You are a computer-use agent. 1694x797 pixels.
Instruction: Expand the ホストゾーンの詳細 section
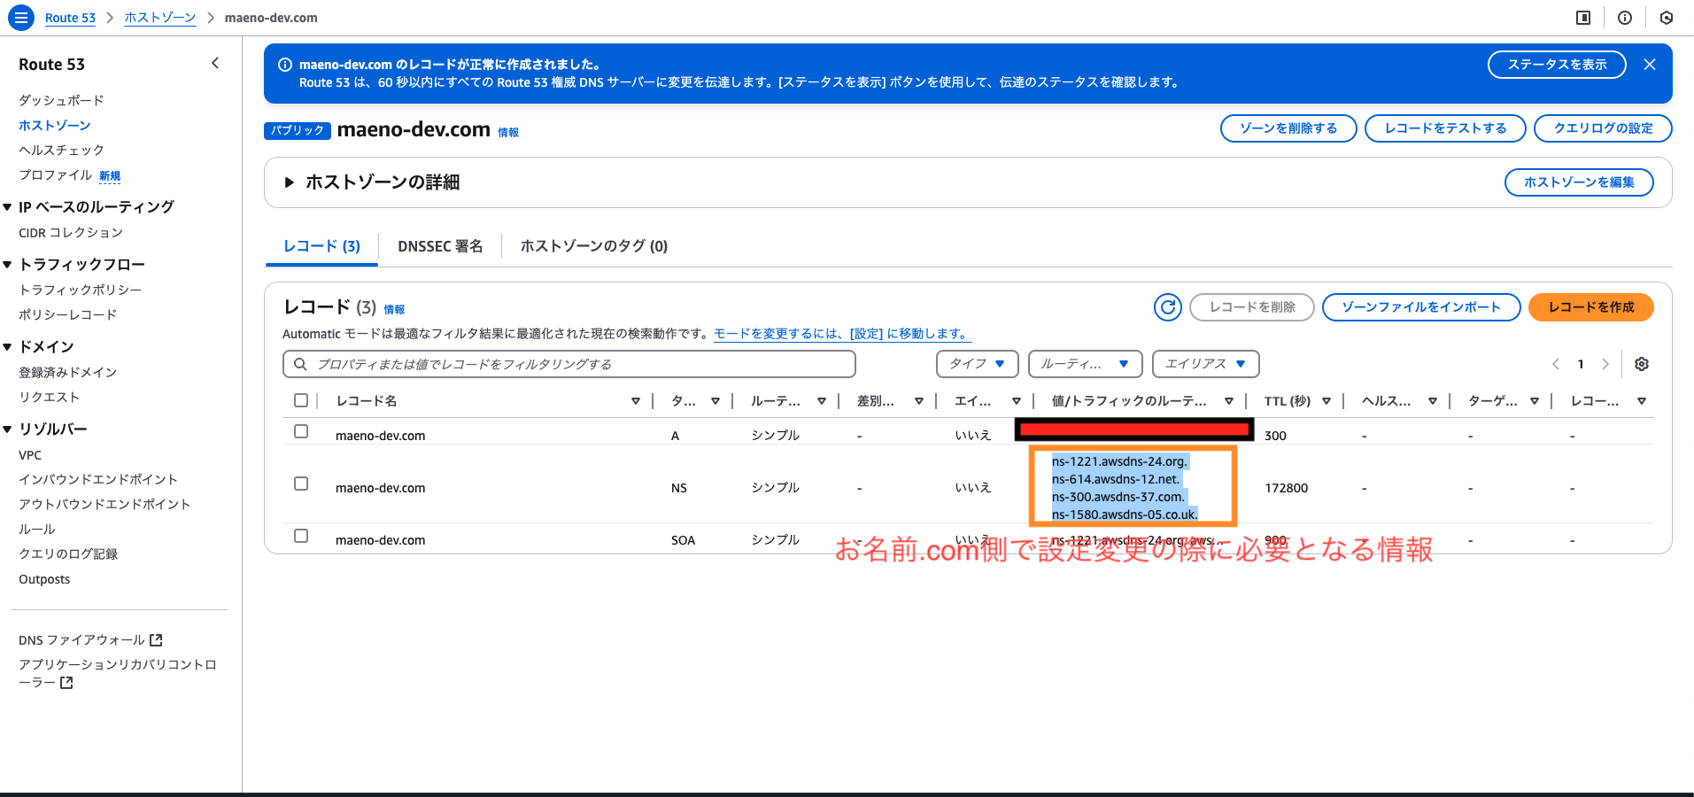pyautogui.click(x=289, y=182)
